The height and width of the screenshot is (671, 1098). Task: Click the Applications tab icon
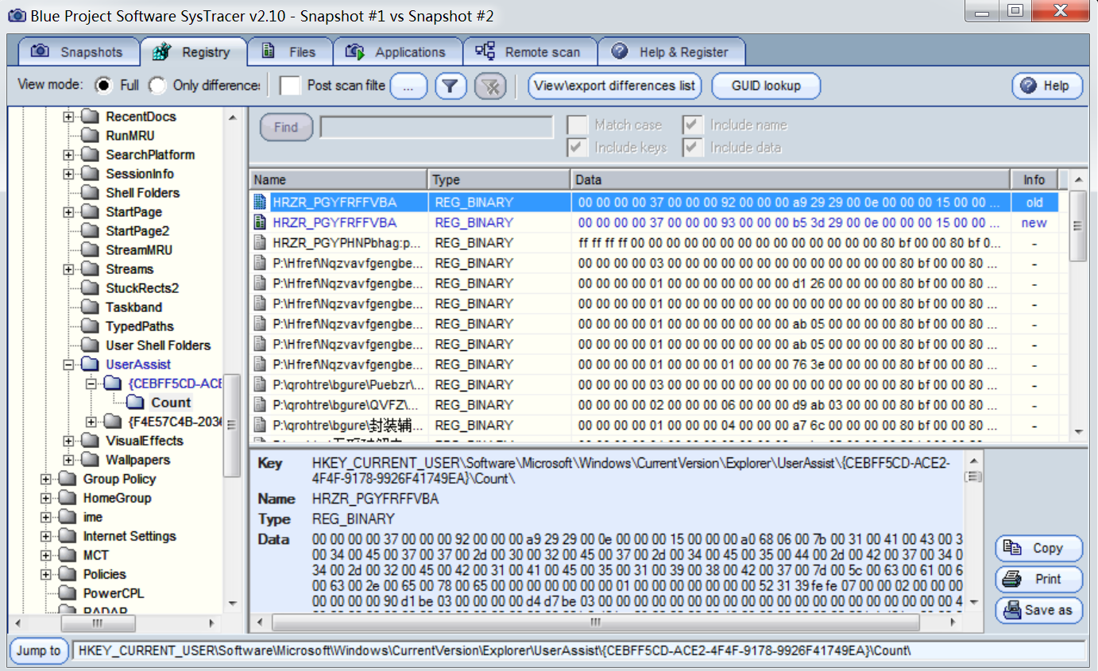pos(354,52)
